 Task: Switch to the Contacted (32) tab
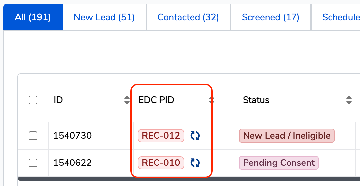tap(188, 17)
